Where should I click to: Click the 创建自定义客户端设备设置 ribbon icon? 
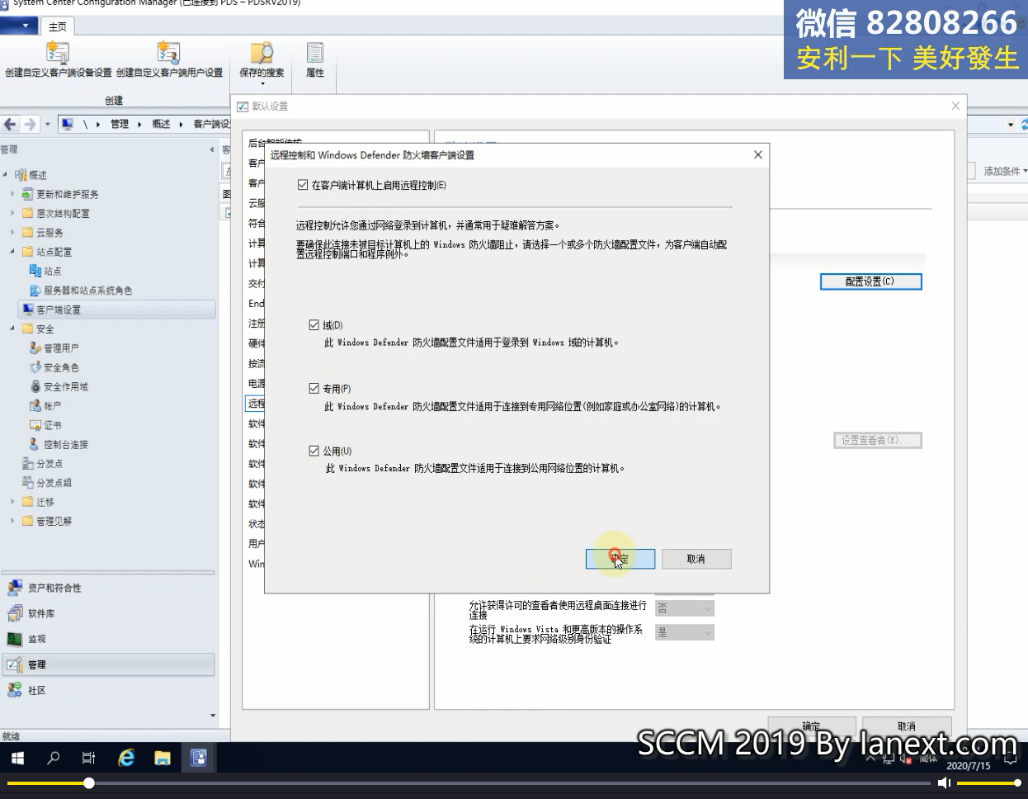point(58,59)
